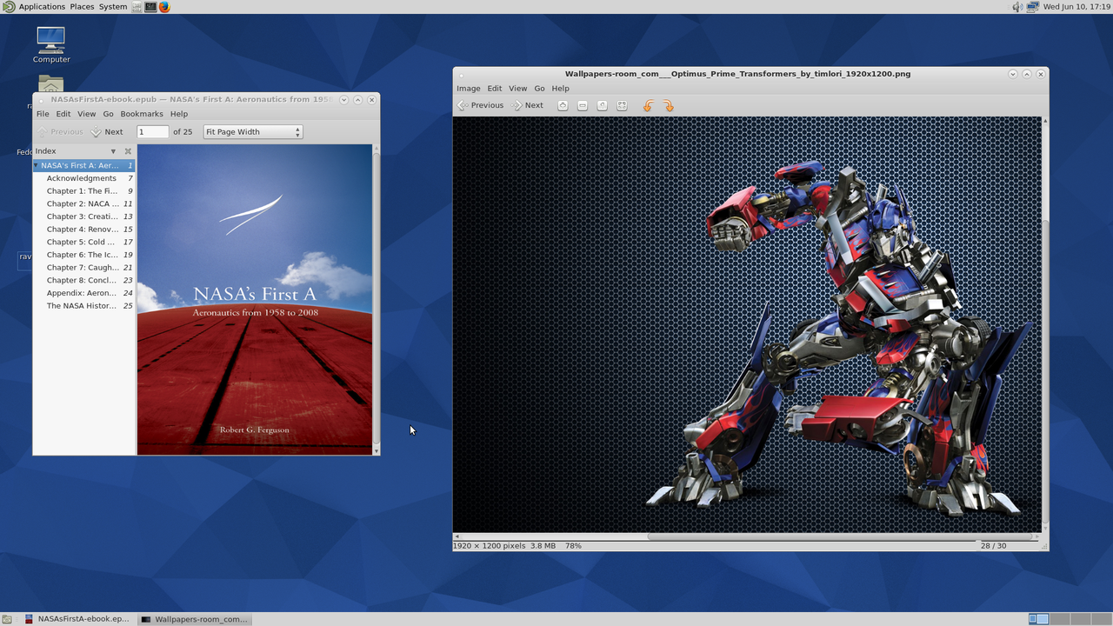Open the terminal launcher in top panel
This screenshot has height=626, width=1113.
(150, 6)
